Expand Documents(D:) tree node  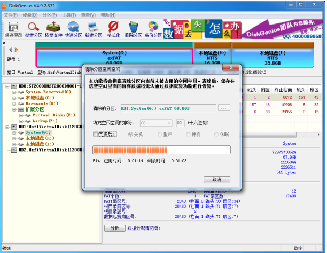(x=14, y=104)
